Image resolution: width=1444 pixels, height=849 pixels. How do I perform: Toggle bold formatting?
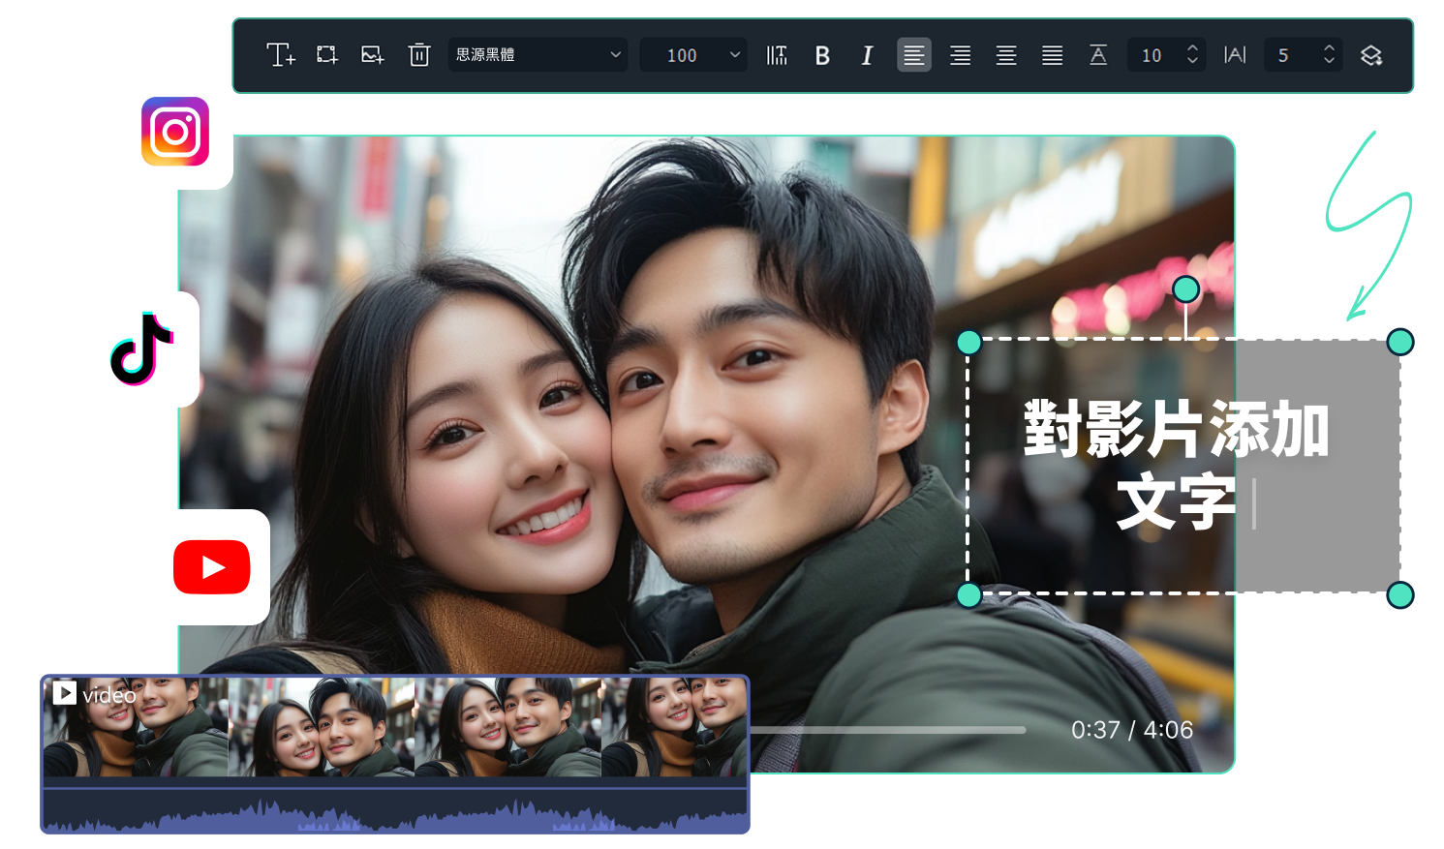pyautogui.click(x=822, y=55)
